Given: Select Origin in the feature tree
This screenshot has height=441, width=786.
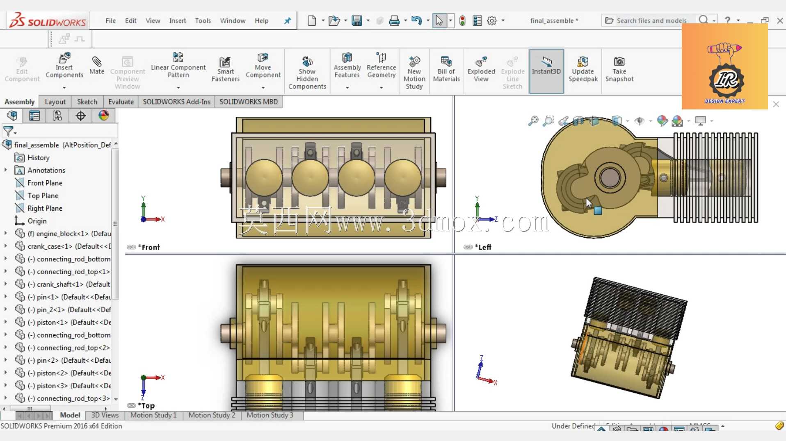Looking at the screenshot, I should [x=37, y=221].
